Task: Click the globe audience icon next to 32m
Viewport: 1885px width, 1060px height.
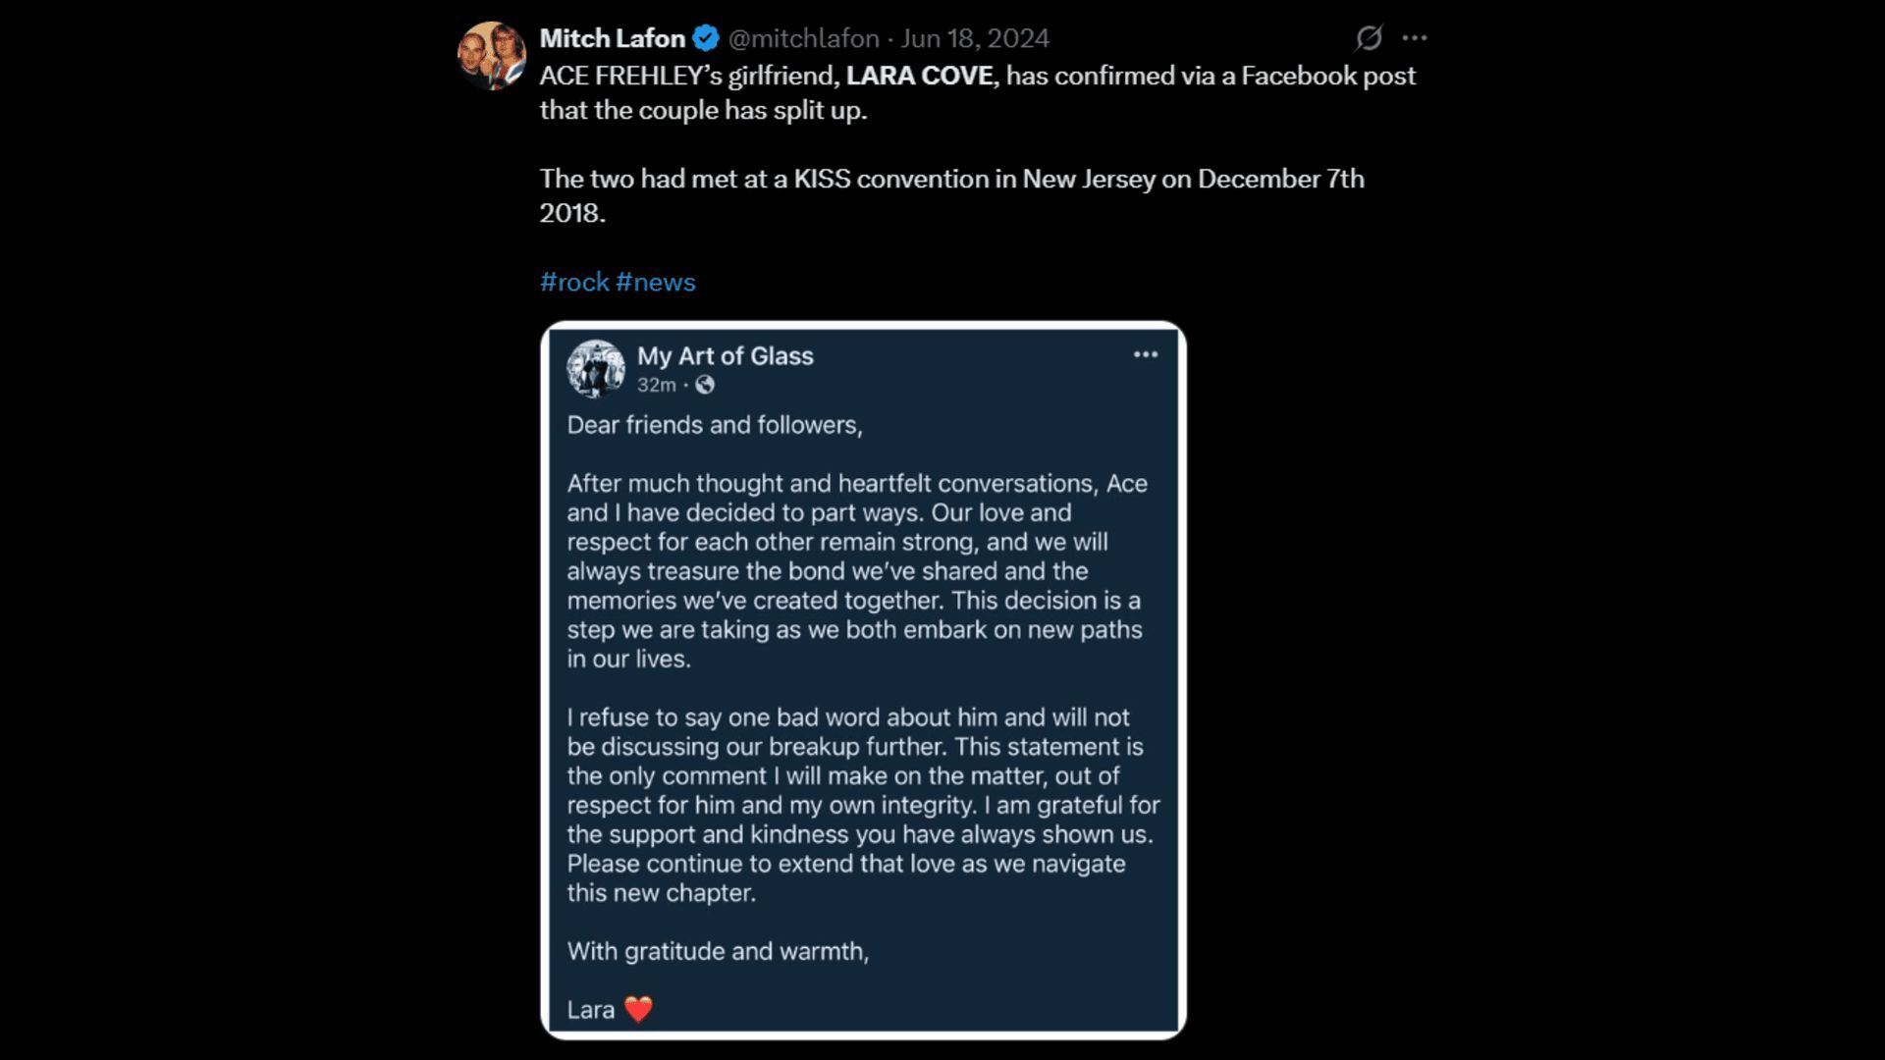Action: [706, 386]
